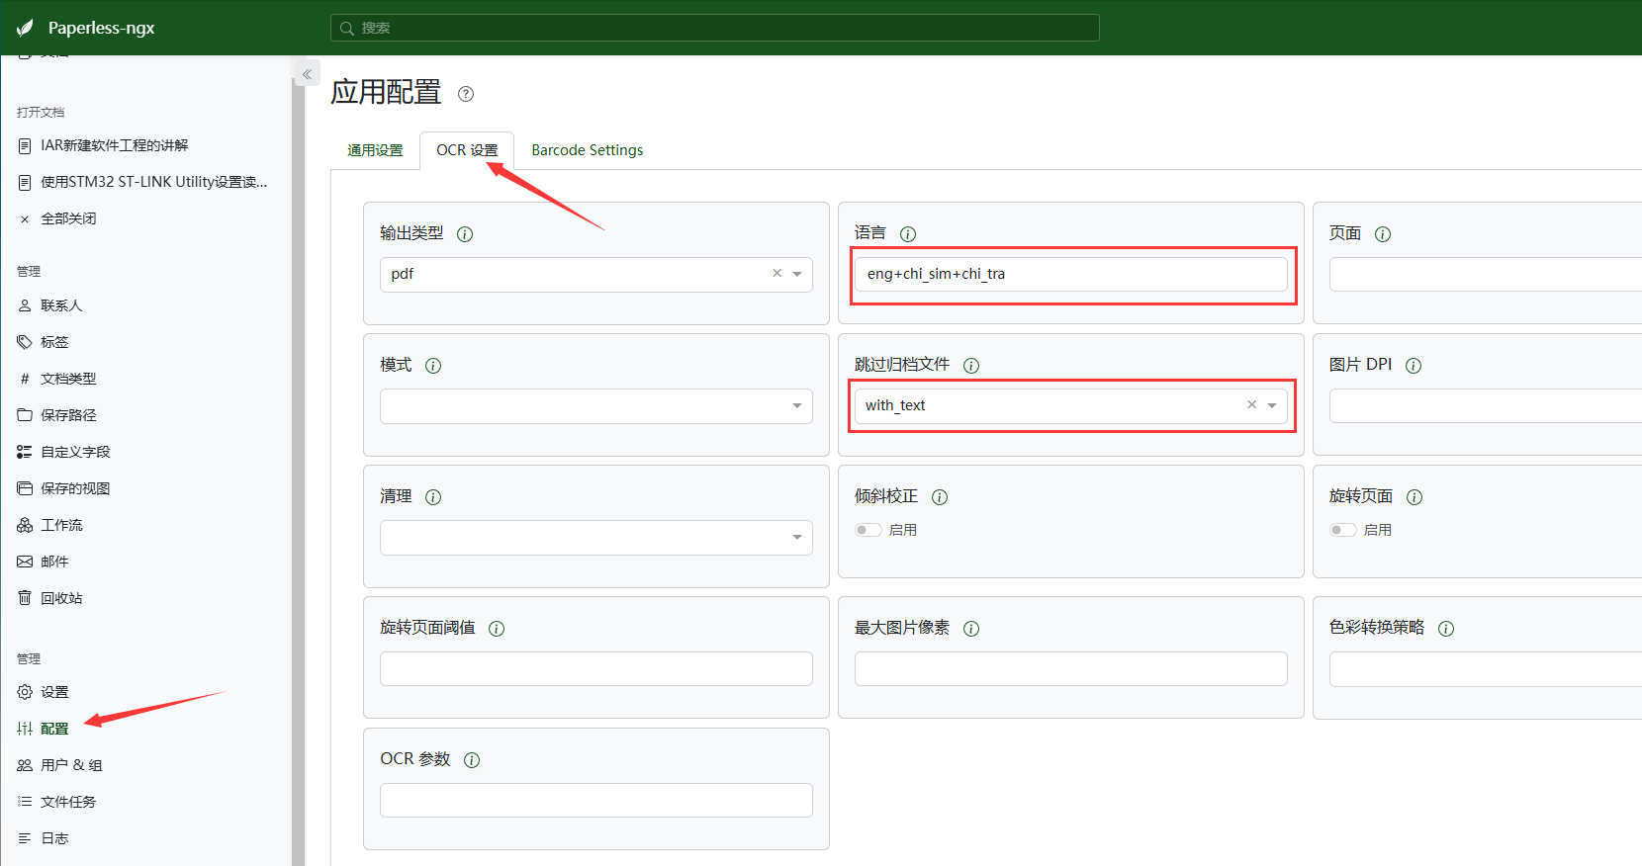The width and height of the screenshot is (1642, 866).
Task: Close all open documents with 全部关闭
Action: coord(68,218)
